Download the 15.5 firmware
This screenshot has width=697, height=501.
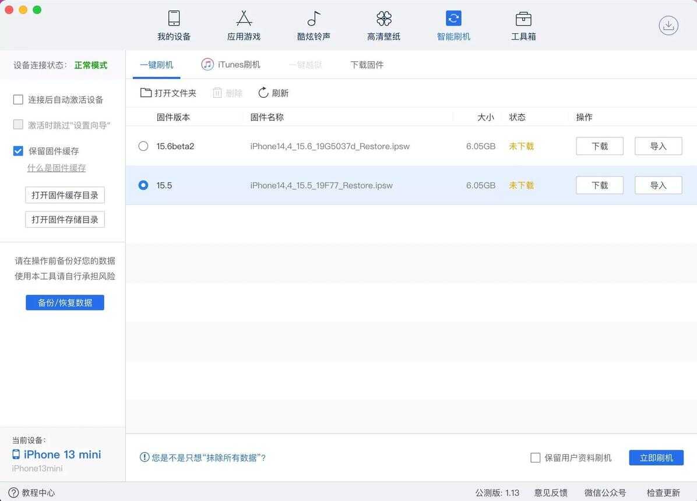click(x=599, y=185)
